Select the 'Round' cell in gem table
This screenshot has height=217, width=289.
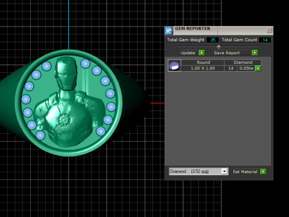(203, 62)
